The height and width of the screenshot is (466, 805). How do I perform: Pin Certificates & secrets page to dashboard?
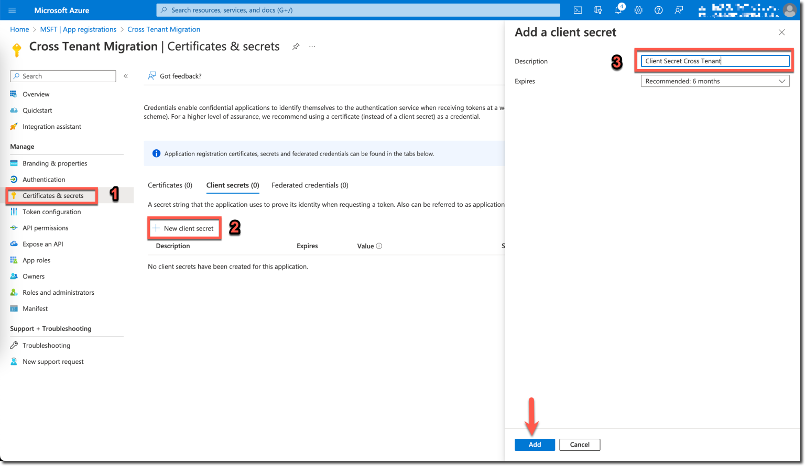tap(296, 46)
